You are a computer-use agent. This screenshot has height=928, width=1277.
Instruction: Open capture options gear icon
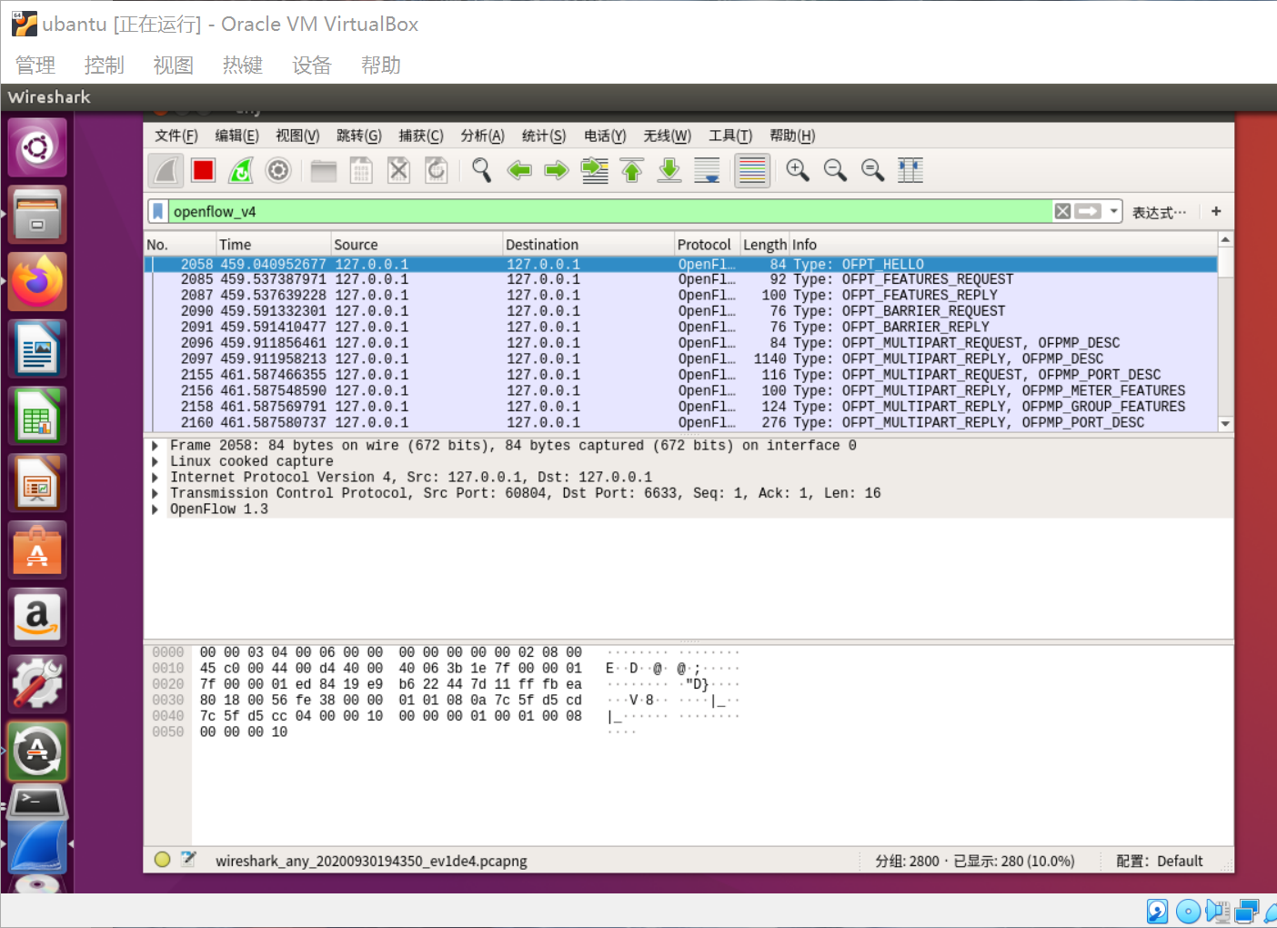pyautogui.click(x=278, y=170)
